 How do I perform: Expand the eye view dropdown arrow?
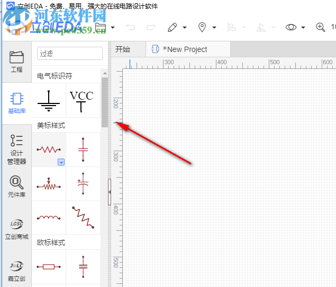click(x=303, y=28)
